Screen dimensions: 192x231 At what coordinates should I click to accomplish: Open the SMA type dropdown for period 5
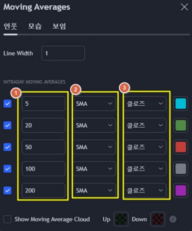click(94, 104)
